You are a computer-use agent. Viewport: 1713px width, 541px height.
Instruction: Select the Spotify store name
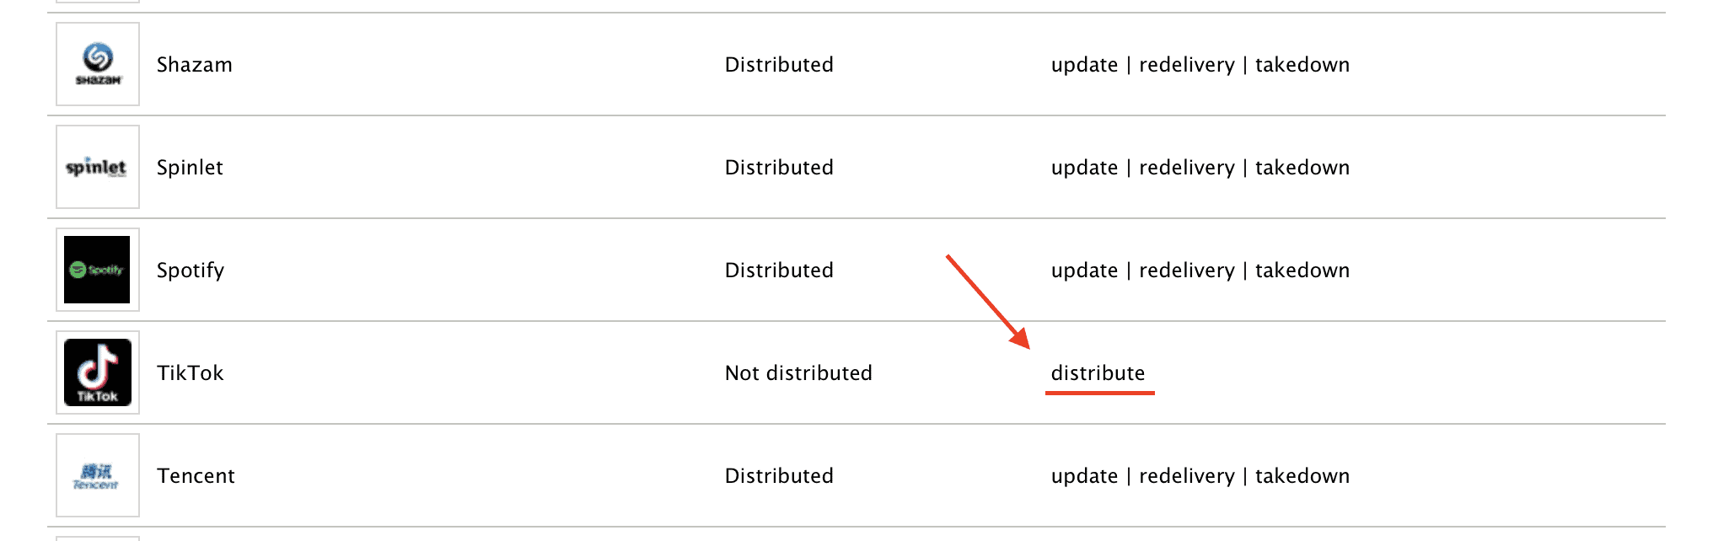(x=191, y=270)
